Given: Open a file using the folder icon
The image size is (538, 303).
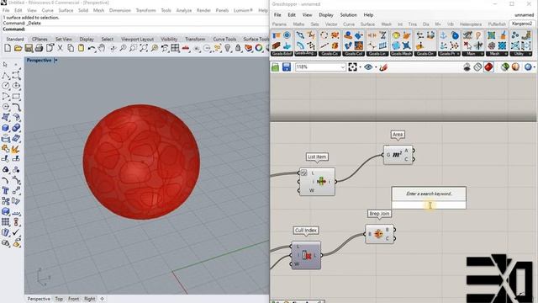Looking at the screenshot, I should pyautogui.click(x=18, y=49).
